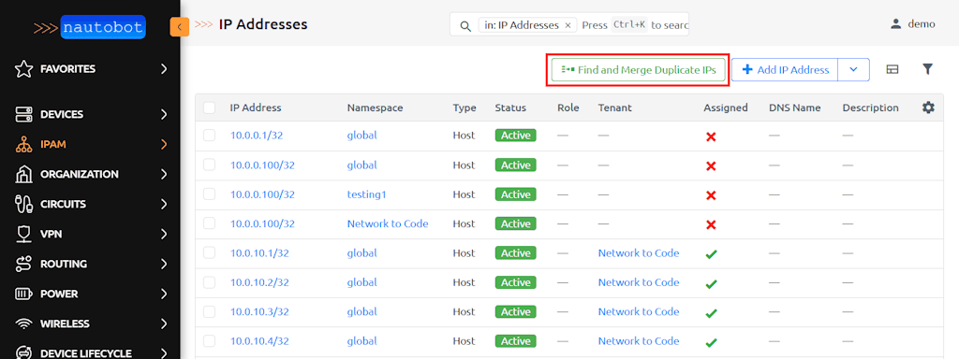Screen dimensions: 959x359
Task: Click red X in testing1 namespace row
Action: (711, 195)
